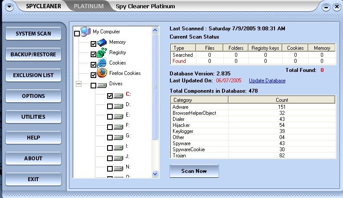Open the title bar dropdown arrow menu
This screenshot has height=198, width=343.
point(9,6)
